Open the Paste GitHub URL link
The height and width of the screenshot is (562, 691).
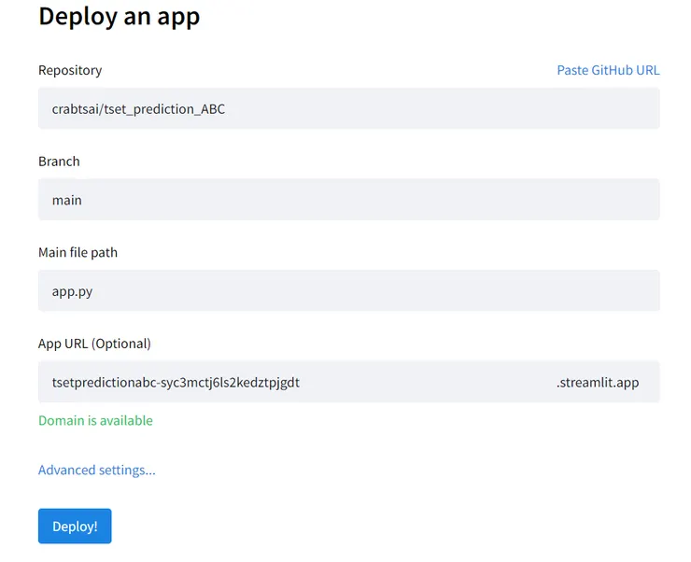(608, 70)
